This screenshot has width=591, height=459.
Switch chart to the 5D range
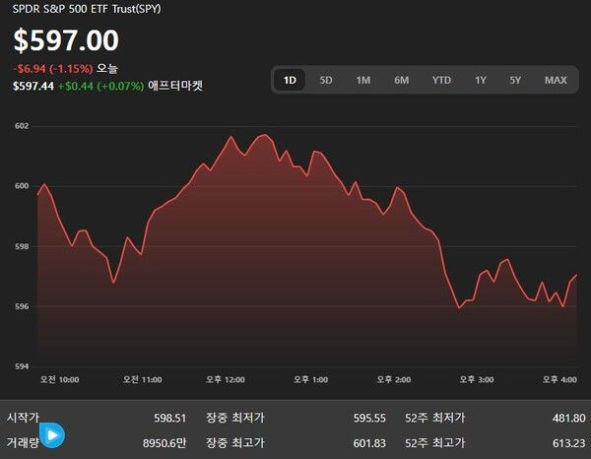(326, 80)
